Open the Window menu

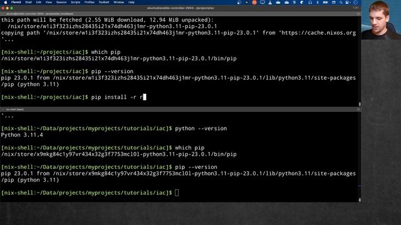pos(118,2)
